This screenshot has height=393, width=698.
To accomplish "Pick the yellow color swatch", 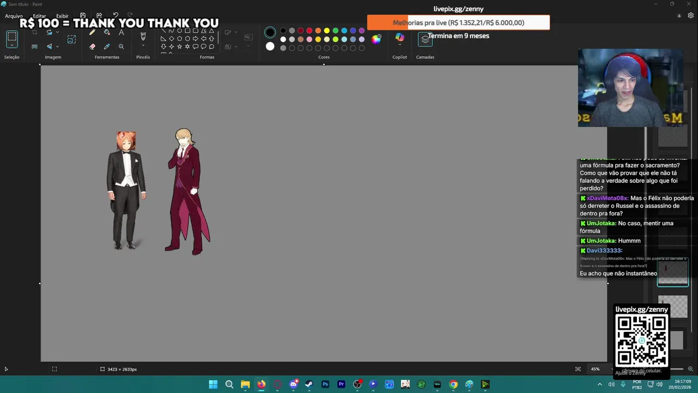I will click(x=327, y=31).
